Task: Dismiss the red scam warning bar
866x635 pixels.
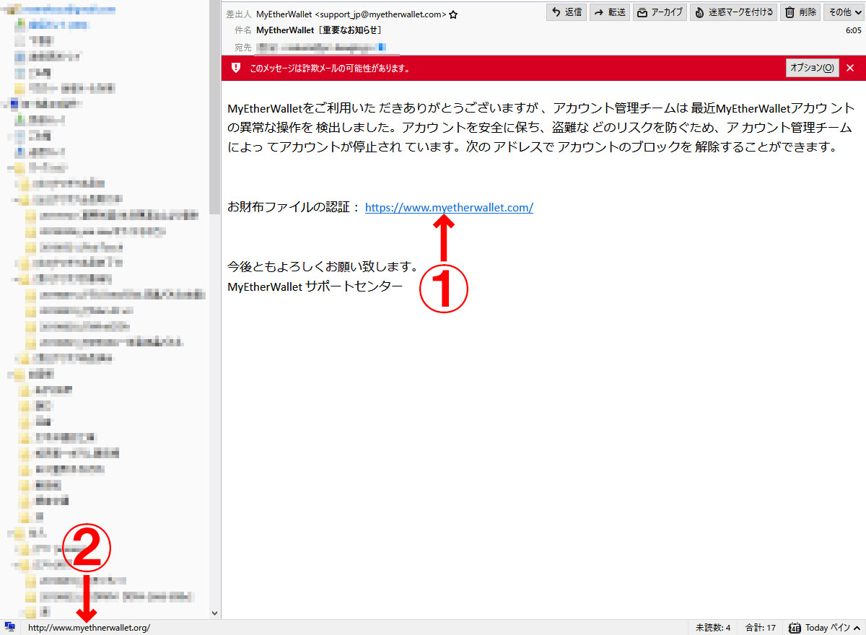Action: 850,68
